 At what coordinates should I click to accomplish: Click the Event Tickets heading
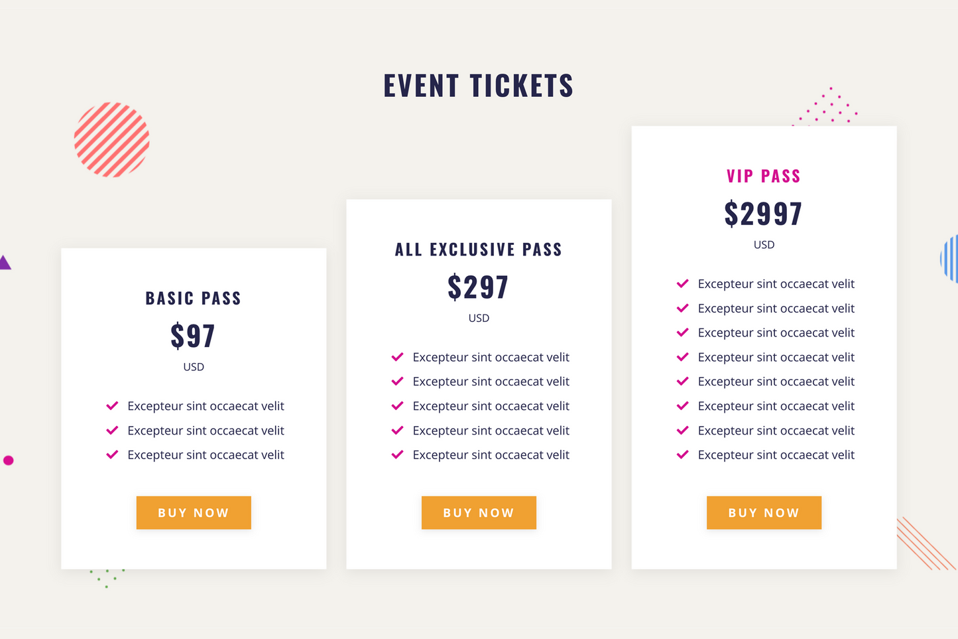(479, 86)
